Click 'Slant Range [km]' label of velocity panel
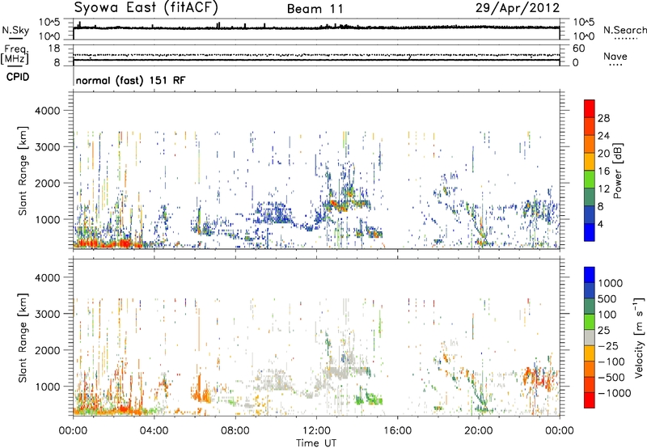The image size is (647, 448). tap(23, 337)
